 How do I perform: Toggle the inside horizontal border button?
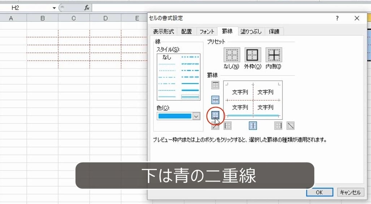[215, 100]
